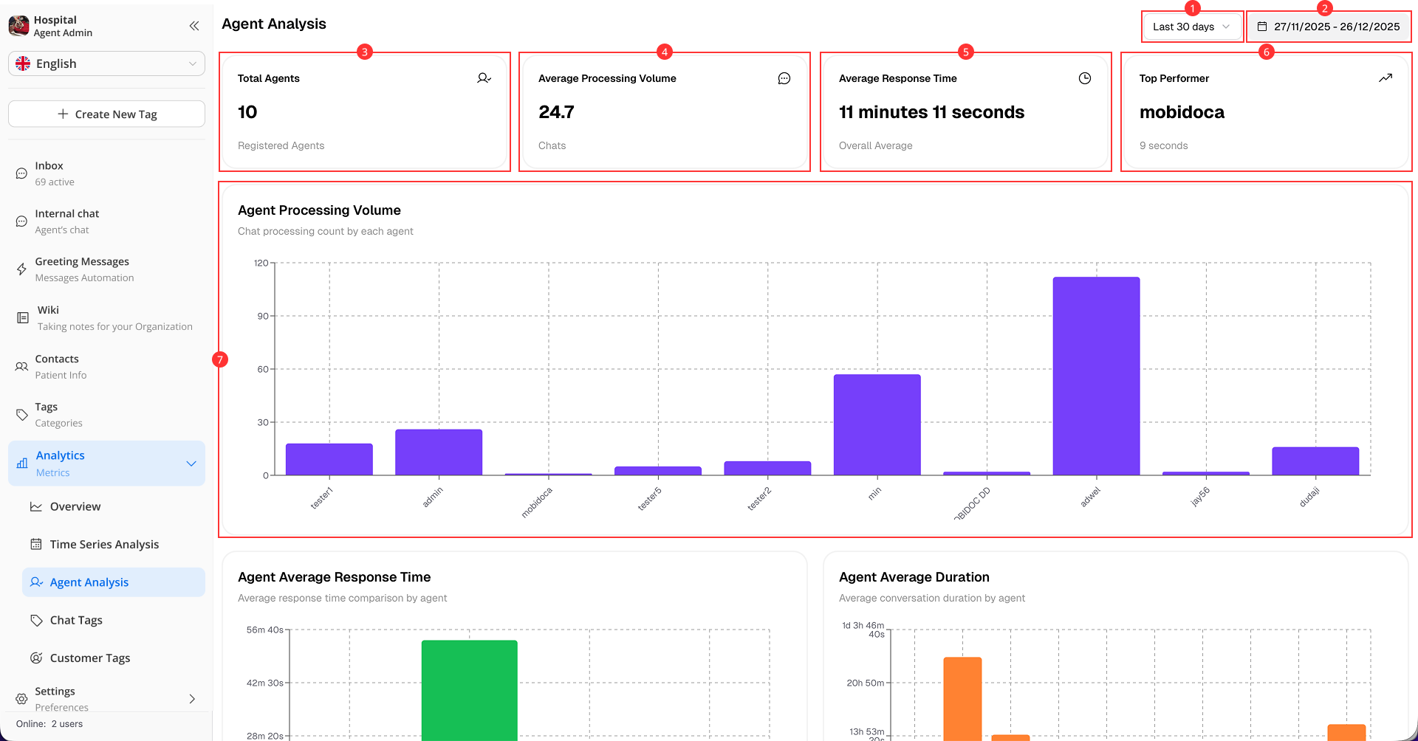This screenshot has height=741, width=1418.
Task: Click the Greeting Messages lightning icon
Action: 21,269
